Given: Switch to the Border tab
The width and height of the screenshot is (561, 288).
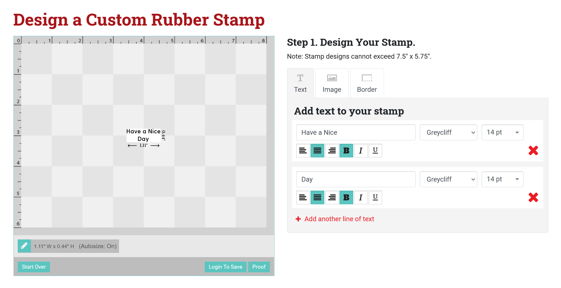Looking at the screenshot, I should [x=367, y=83].
